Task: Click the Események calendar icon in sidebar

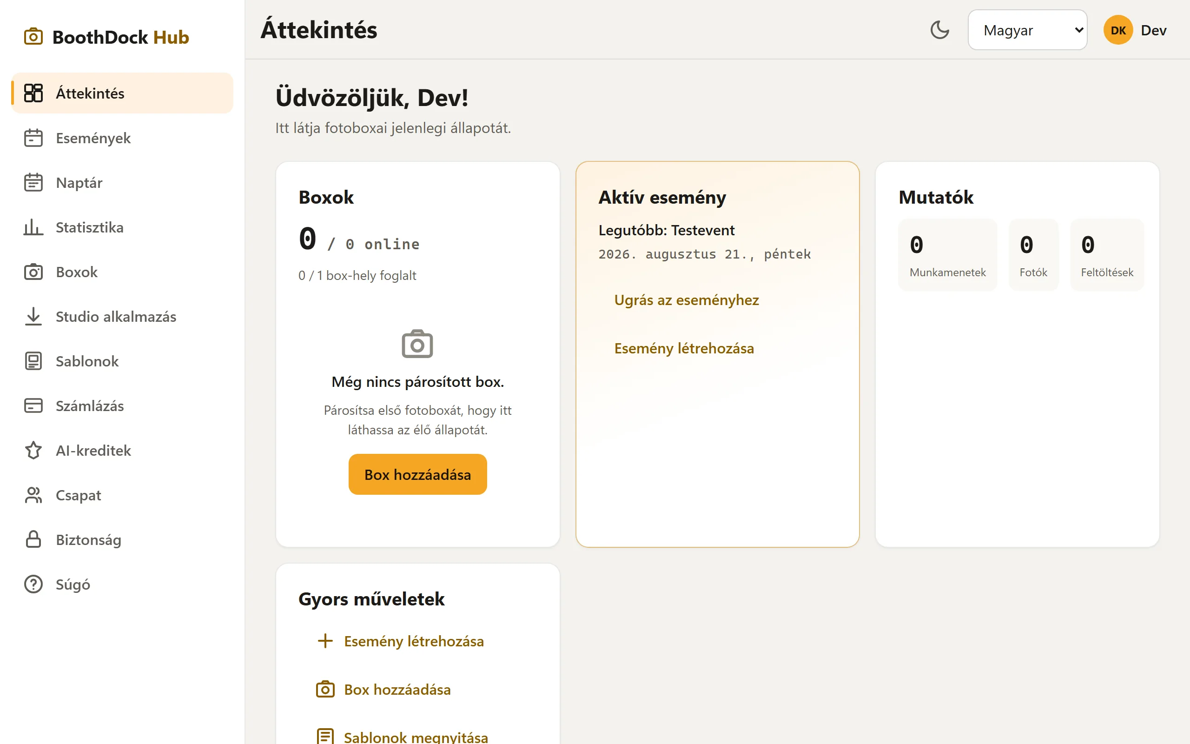Action: coord(33,138)
